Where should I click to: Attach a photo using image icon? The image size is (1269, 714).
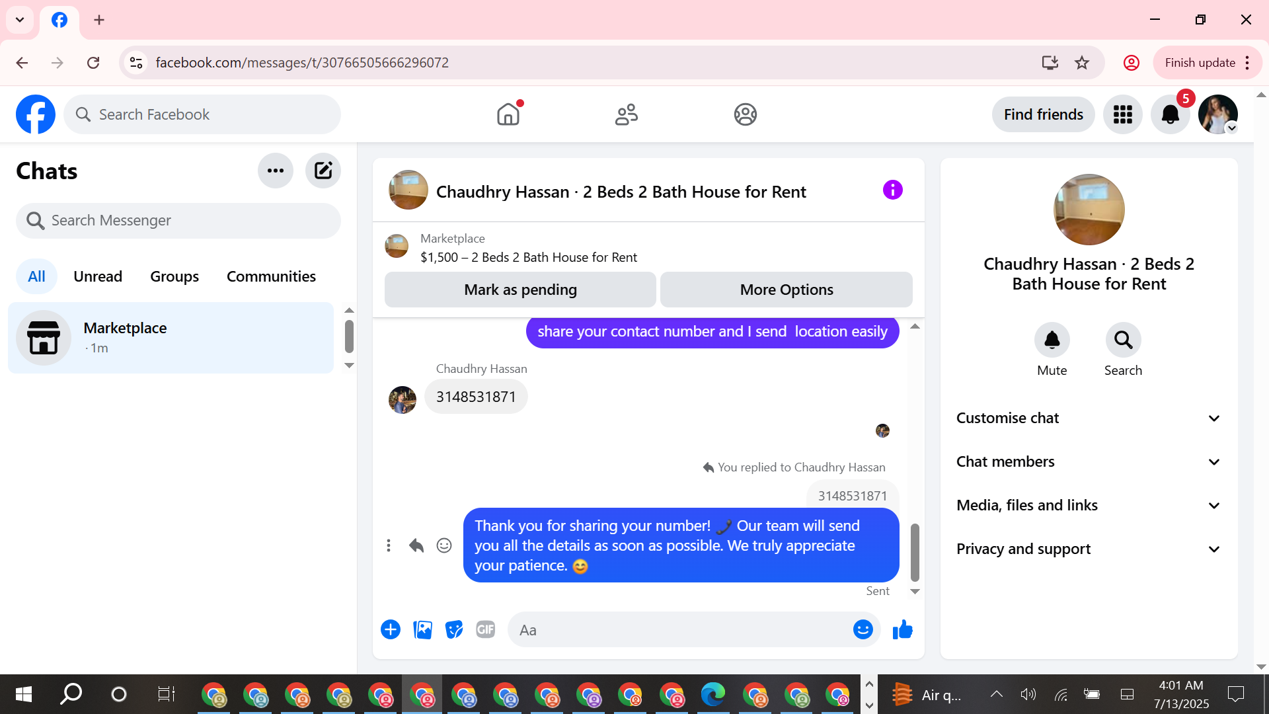pyautogui.click(x=422, y=630)
